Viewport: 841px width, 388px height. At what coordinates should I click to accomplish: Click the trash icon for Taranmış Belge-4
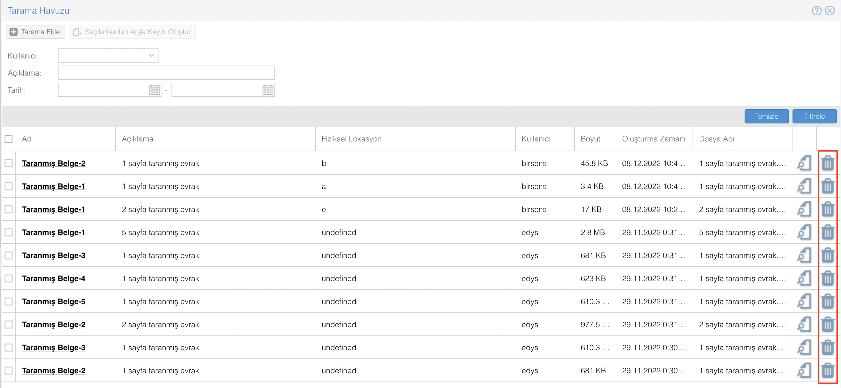tap(827, 278)
